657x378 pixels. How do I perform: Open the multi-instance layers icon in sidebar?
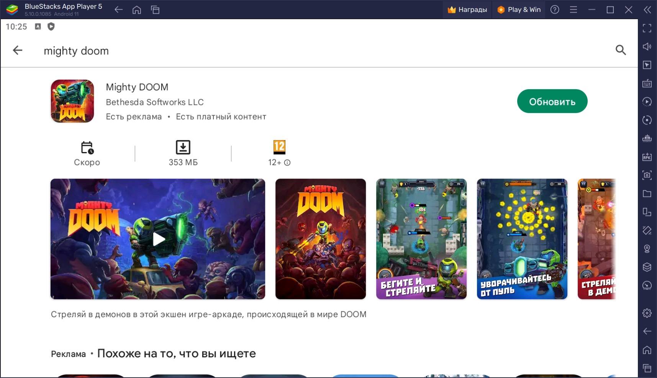pyautogui.click(x=647, y=267)
